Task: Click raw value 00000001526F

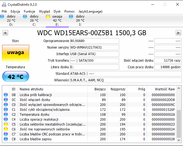Action: pos(163,110)
